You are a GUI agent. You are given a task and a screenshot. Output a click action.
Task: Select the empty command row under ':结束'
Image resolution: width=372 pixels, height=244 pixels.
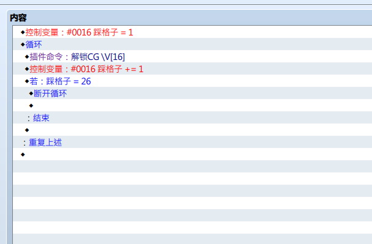click(192, 130)
